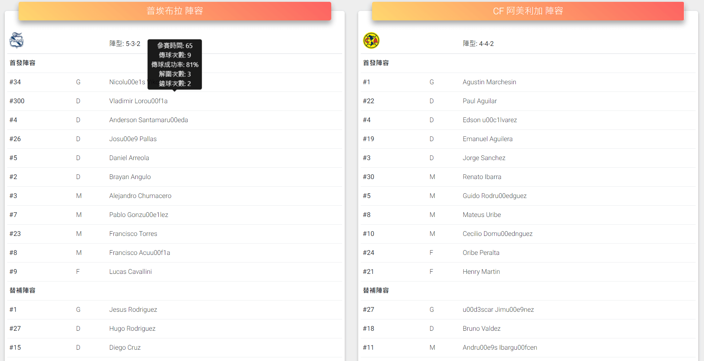Viewport: 704px width, 361px height.
Task: Open Emanuel Aguilera player page
Action: point(487,139)
